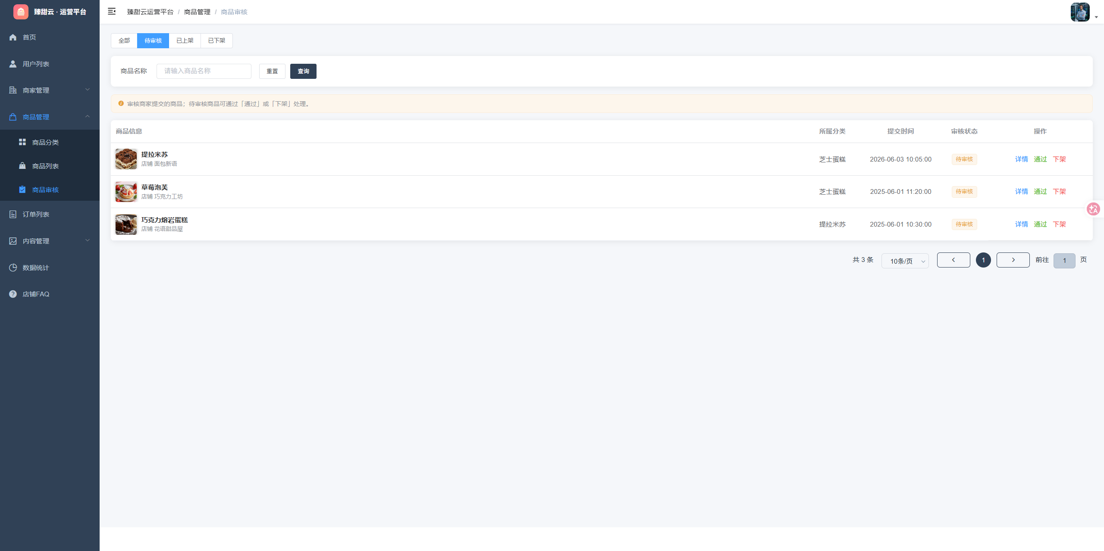Click the orange info icon in notice bar
Screen dimensions: 1104x551
click(121, 103)
